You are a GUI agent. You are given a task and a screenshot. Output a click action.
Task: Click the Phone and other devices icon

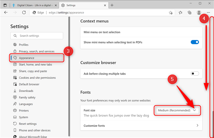pyautogui.click(x=15, y=130)
